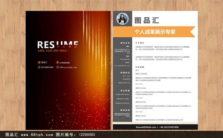Click the orange 个人成果展示专家 banner
Viewport: 223px width, 138px height.
tap(154, 32)
